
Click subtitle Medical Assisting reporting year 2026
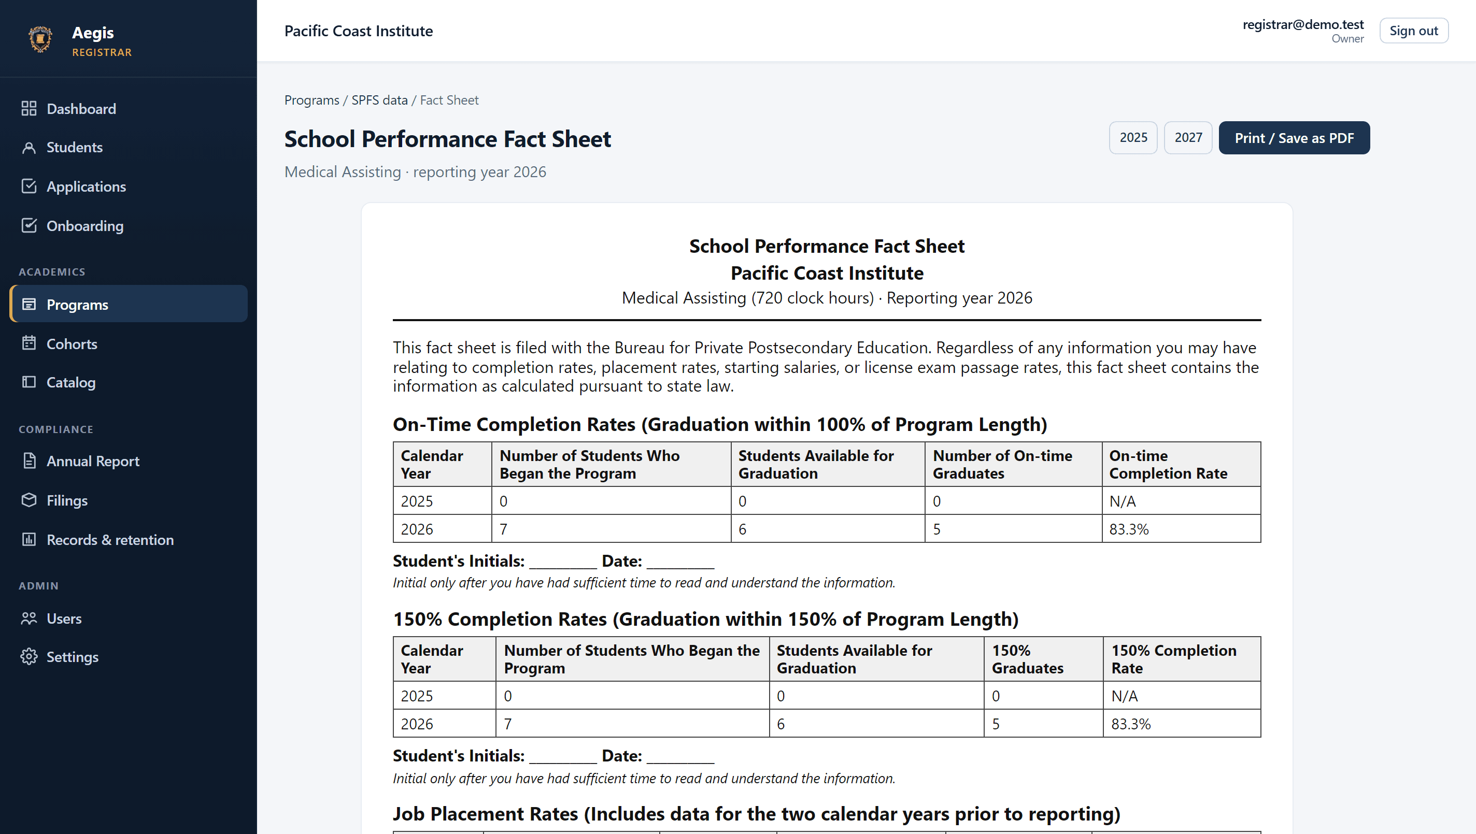click(x=416, y=172)
